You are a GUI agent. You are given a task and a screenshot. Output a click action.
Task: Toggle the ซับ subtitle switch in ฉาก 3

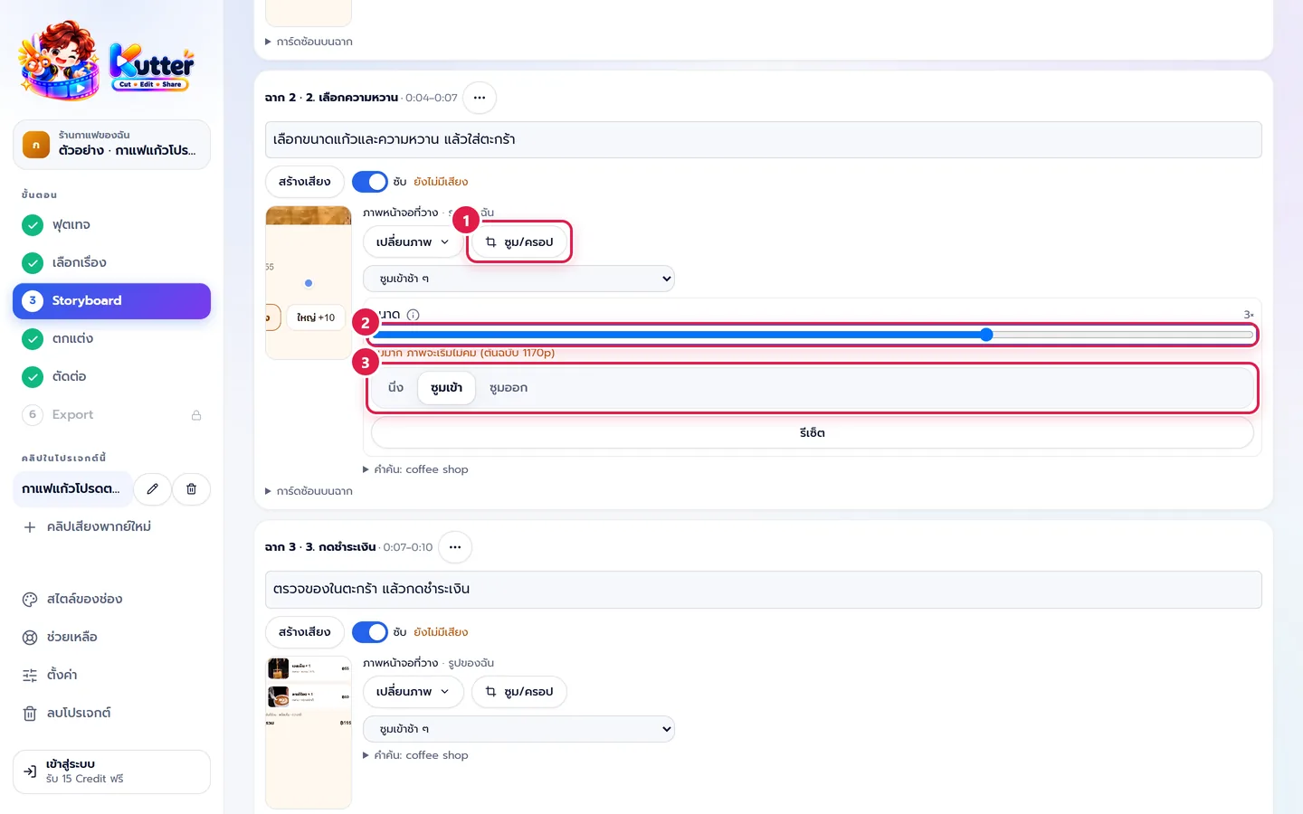[x=369, y=632]
